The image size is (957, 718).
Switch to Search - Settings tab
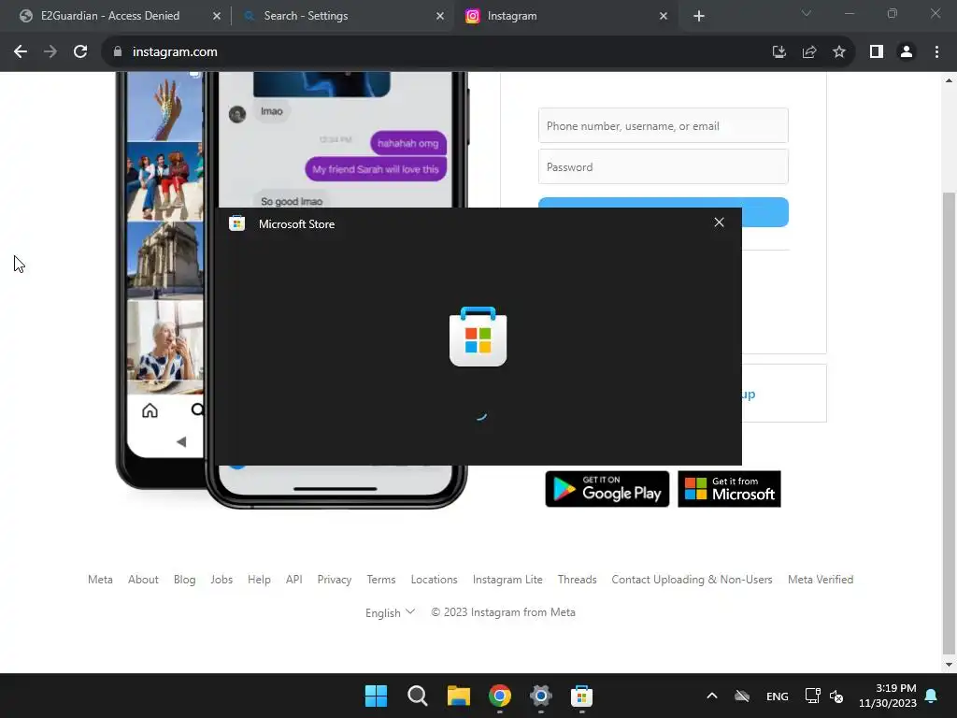pos(306,16)
